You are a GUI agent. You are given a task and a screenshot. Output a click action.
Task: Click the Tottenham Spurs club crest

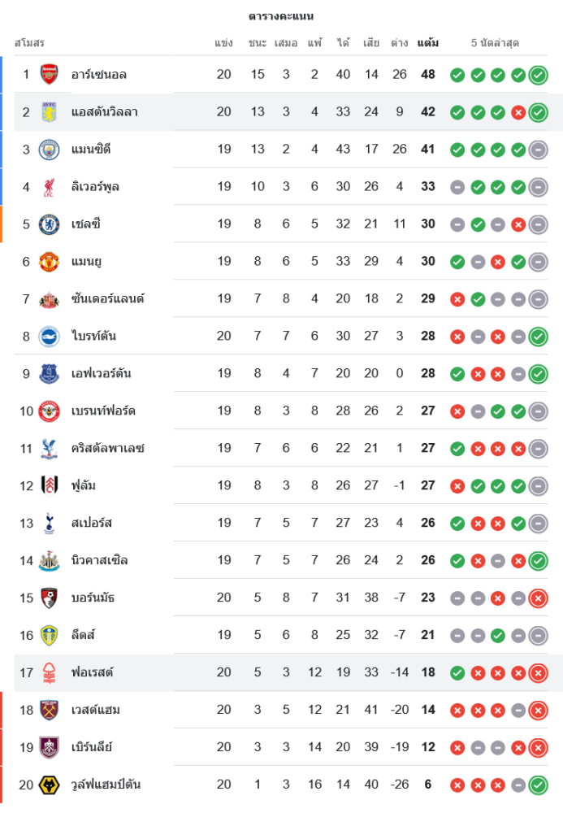50,524
